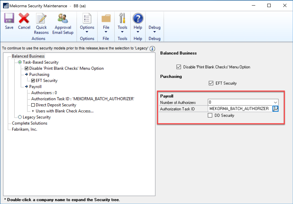Open Authorization Task ID lookup magnifier
Viewport: 293px width, 204px height.
(275, 109)
